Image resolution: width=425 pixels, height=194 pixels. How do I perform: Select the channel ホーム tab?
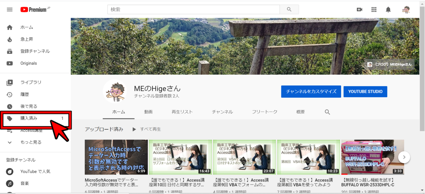click(x=119, y=112)
